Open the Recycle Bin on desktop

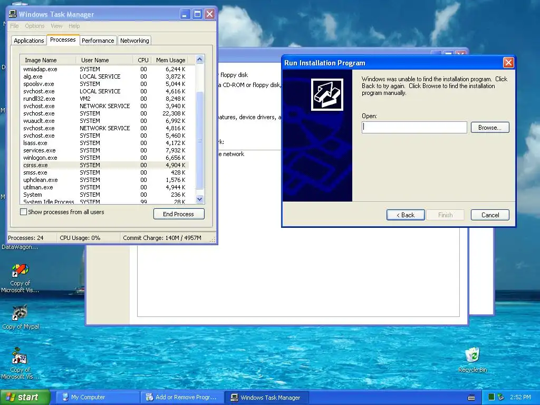tap(472, 355)
